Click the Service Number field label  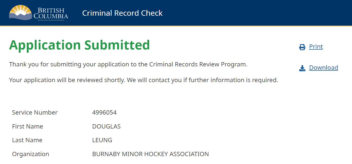pos(35,112)
